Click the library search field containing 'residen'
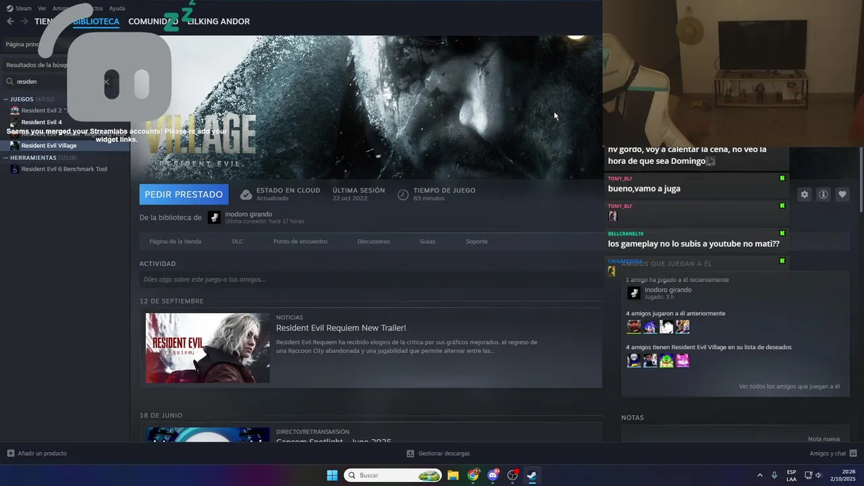The height and width of the screenshot is (486, 864). (61, 81)
